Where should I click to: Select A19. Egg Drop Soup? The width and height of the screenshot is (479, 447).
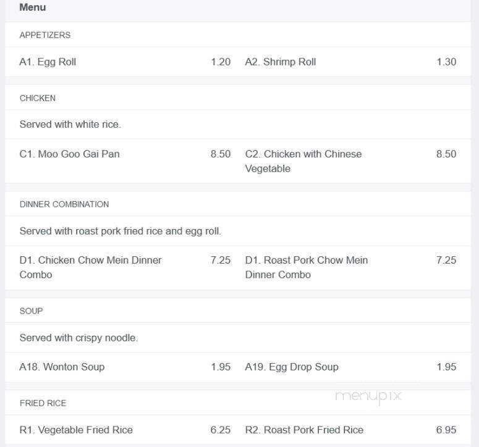coord(292,367)
